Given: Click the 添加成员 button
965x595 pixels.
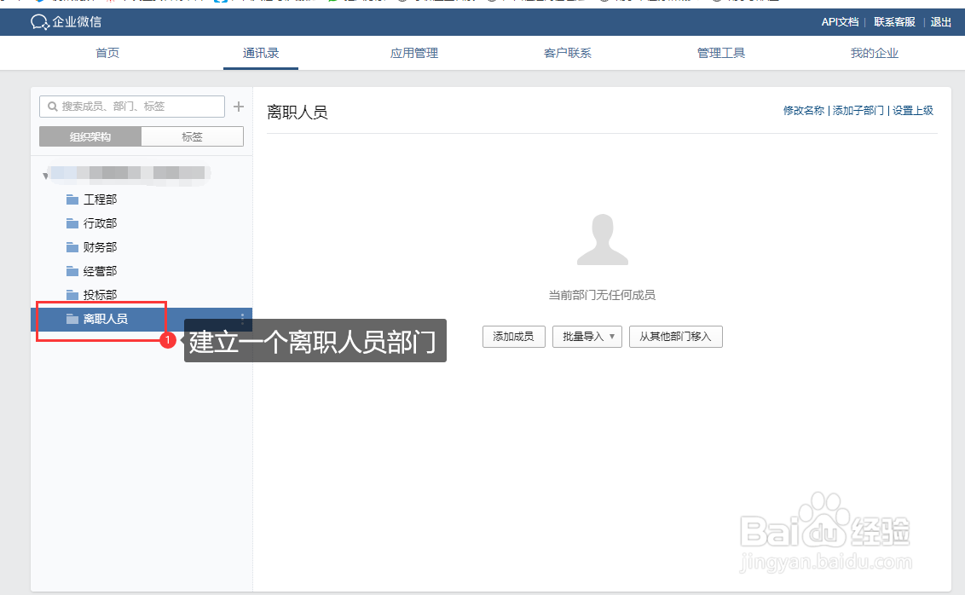Looking at the screenshot, I should tap(513, 336).
